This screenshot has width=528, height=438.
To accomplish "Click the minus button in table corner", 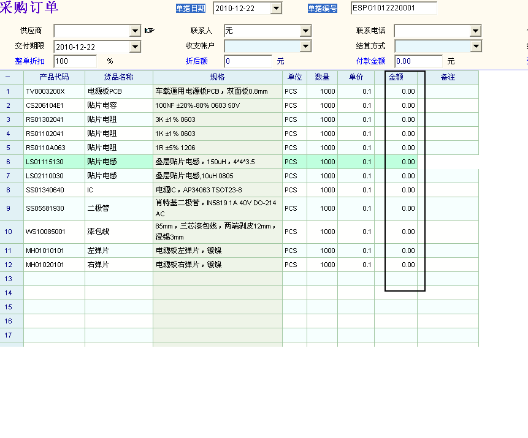I will point(9,77).
